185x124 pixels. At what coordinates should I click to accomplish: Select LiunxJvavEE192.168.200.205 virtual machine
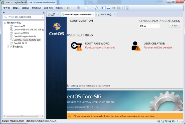pyautogui.click(x=29, y=30)
